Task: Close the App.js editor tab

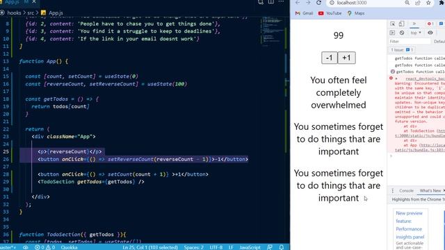Action: [34, 2]
